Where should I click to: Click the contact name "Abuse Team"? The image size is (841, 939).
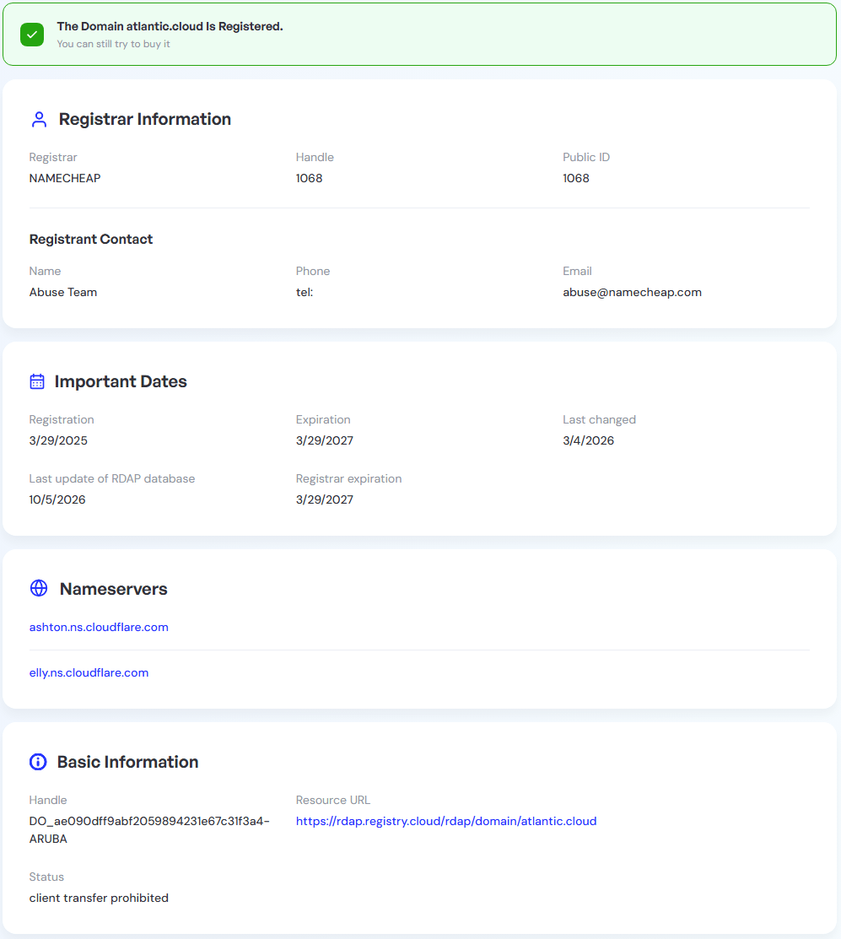63,292
